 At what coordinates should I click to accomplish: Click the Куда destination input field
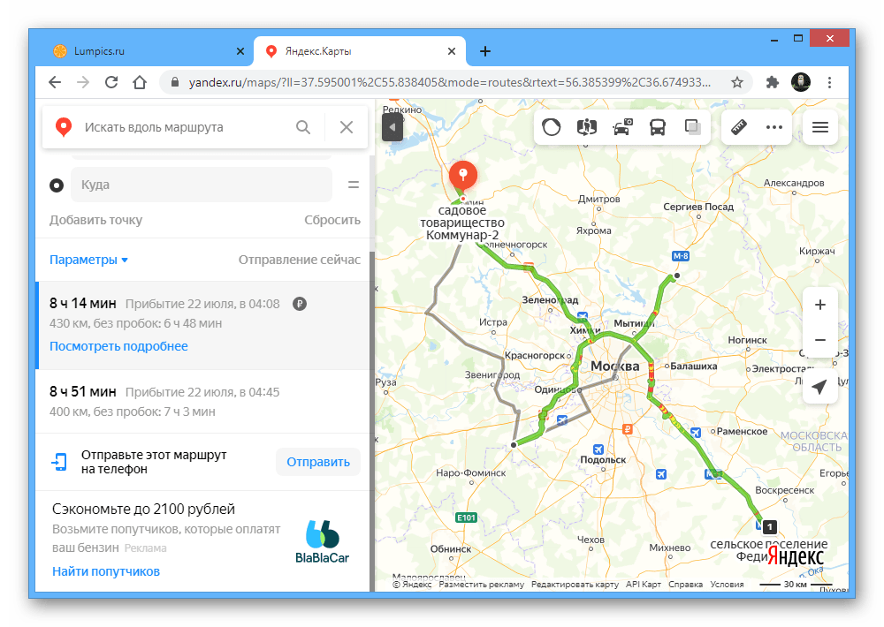(202, 185)
